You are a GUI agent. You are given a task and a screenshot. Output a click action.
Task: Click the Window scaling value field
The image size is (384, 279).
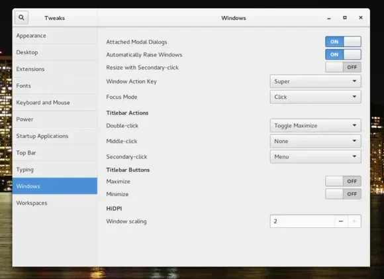click(302, 221)
